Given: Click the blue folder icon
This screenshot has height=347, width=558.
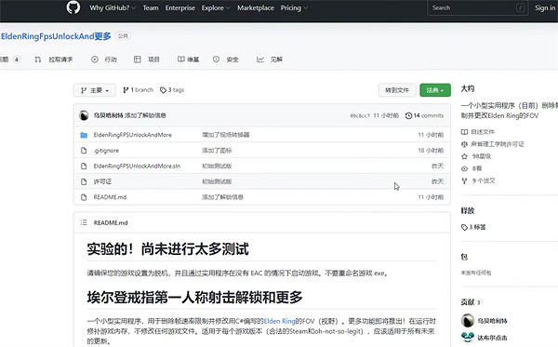Looking at the screenshot, I should tap(84, 135).
